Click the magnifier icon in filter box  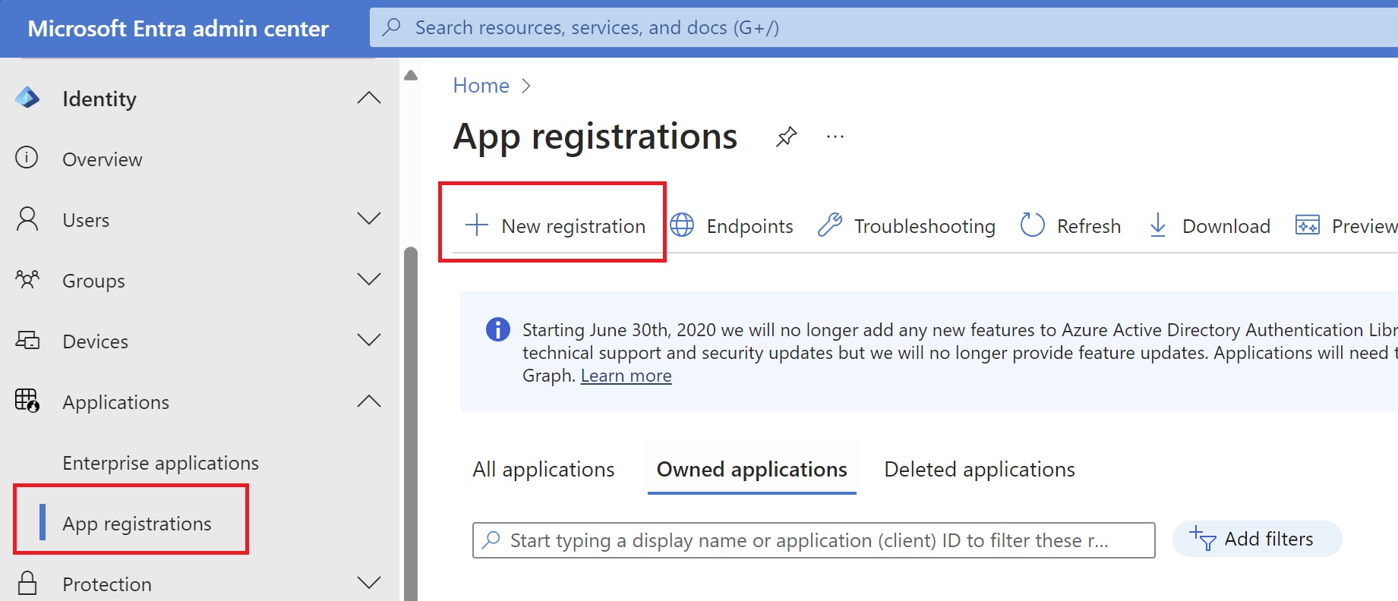pos(491,540)
